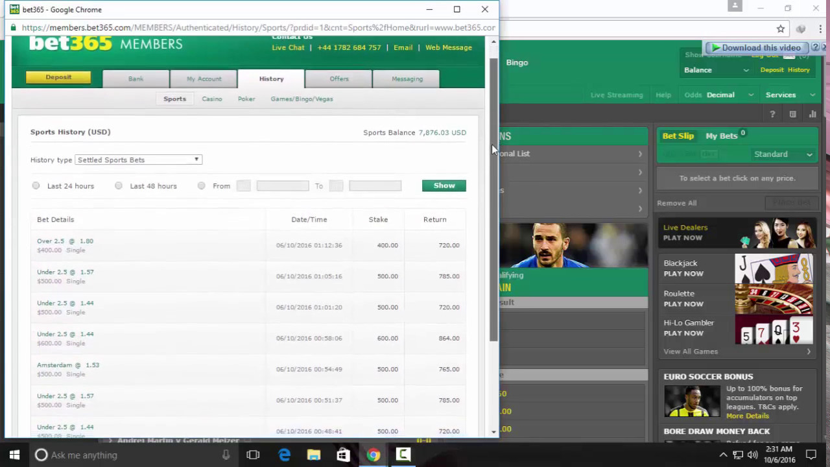Expand the View All Games arrow
830x467 pixels.
809,352
